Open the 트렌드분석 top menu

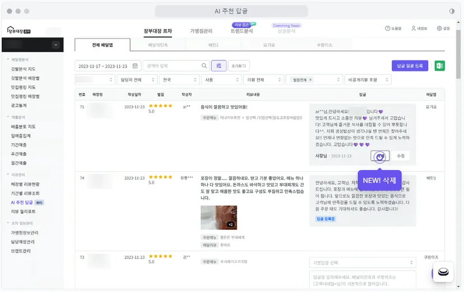(x=242, y=31)
